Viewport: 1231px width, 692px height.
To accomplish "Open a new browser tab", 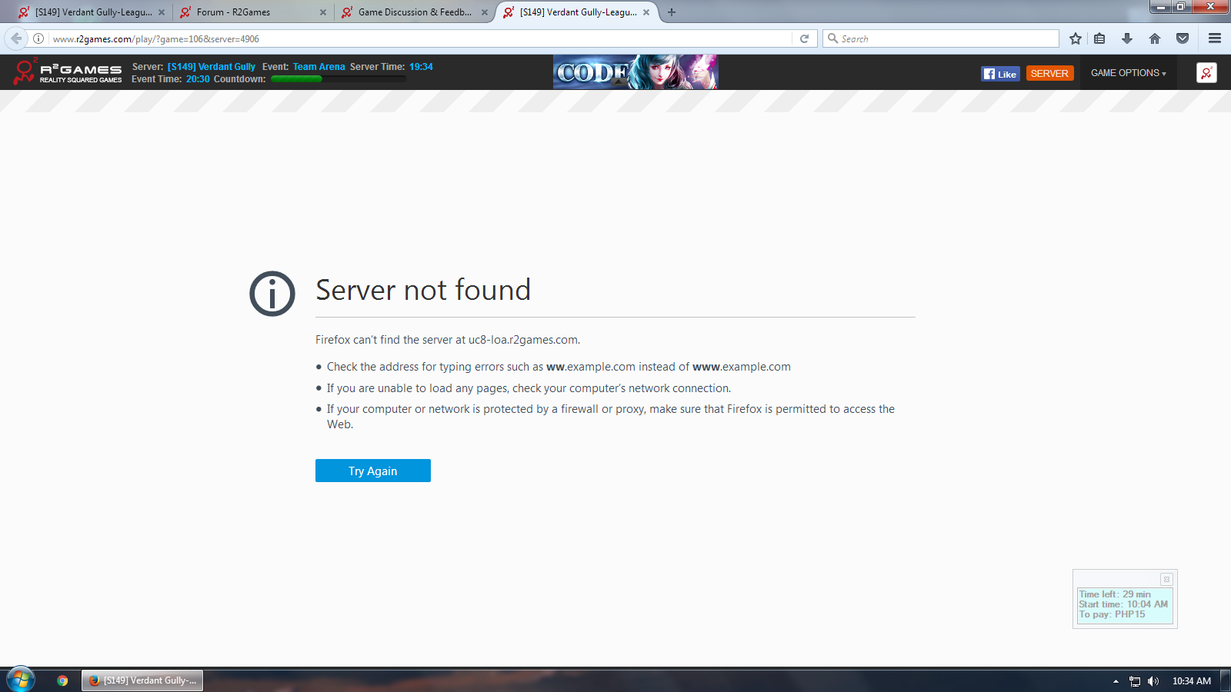I will (672, 12).
